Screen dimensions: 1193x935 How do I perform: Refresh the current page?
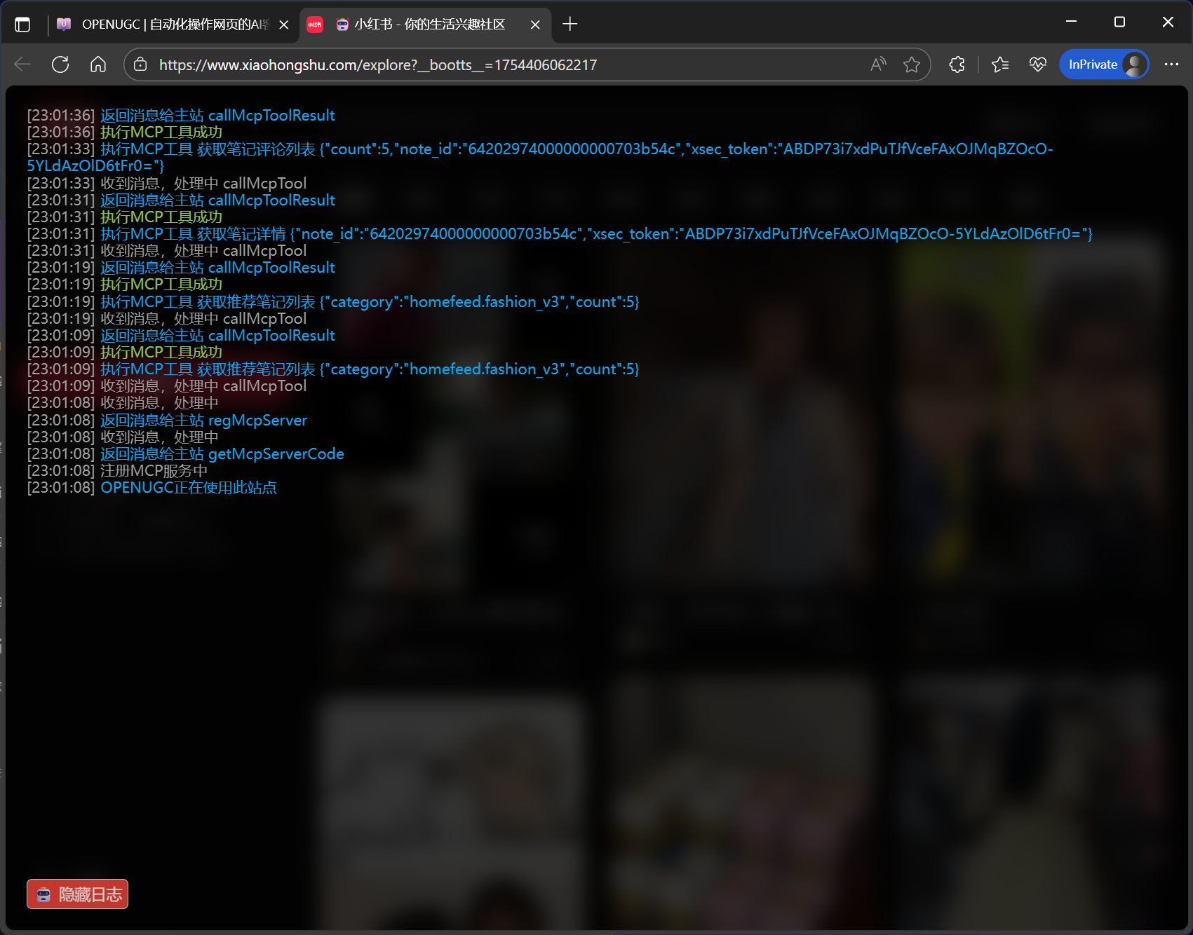pos(60,64)
